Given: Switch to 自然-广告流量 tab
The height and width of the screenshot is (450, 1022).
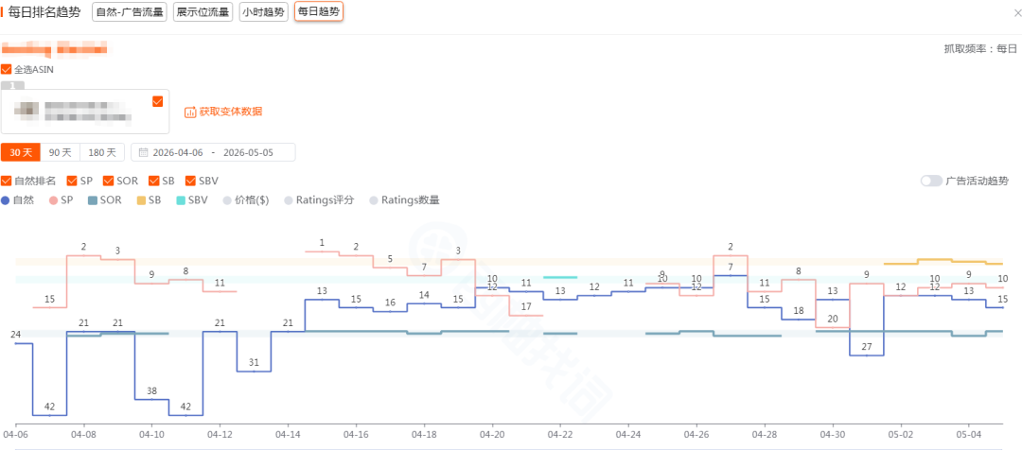Looking at the screenshot, I should pos(129,11).
